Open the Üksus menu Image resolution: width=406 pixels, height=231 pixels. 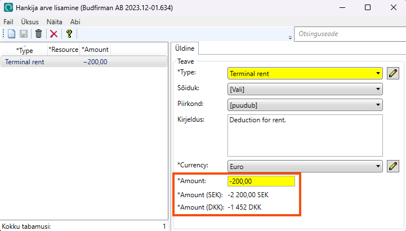30,21
